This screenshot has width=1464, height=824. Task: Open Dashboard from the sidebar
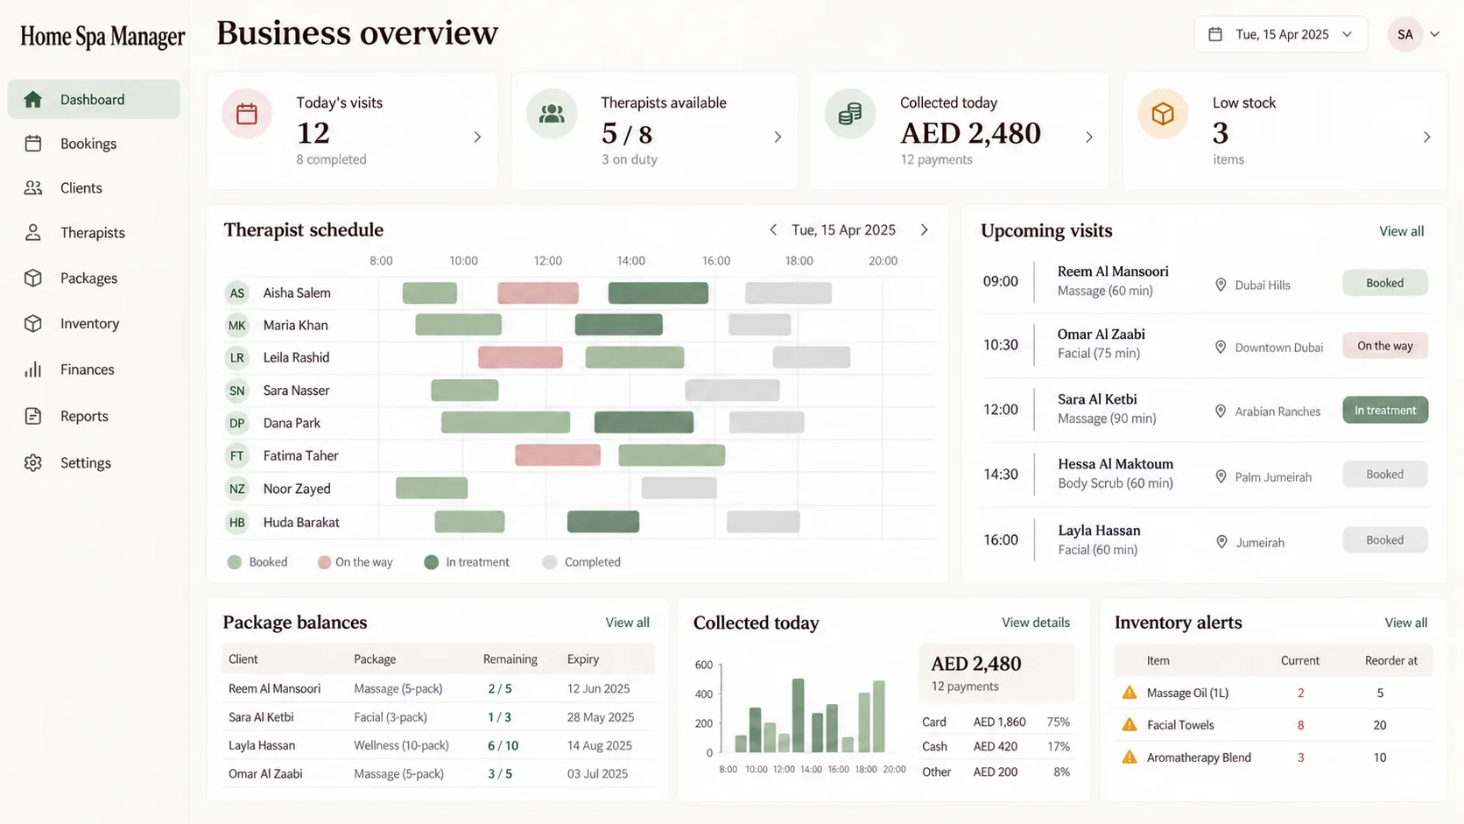coord(94,99)
